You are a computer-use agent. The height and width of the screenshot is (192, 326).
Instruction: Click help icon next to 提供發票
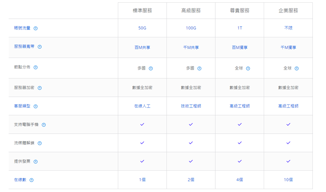(36, 162)
